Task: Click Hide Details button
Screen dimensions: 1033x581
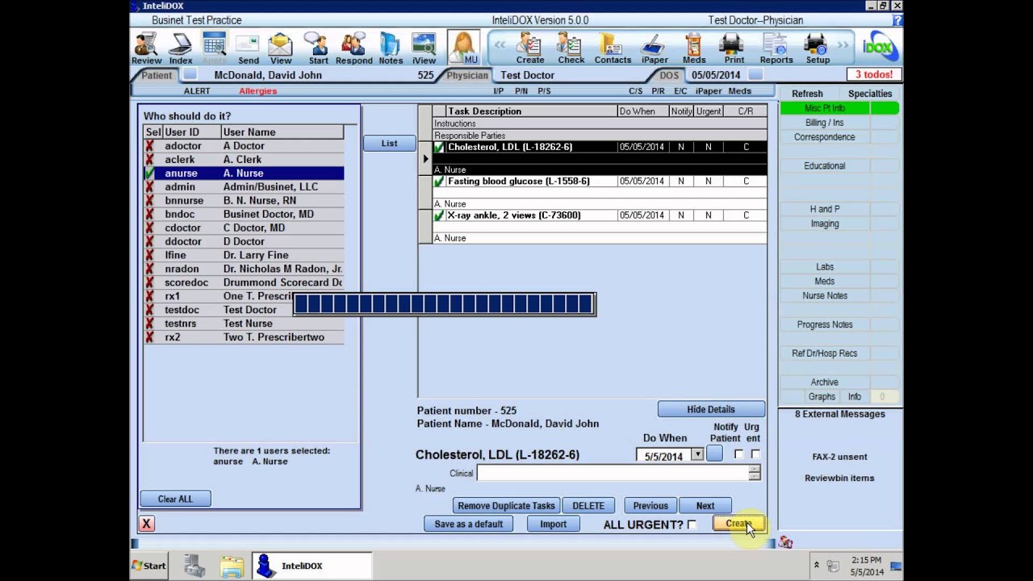Action: (710, 409)
